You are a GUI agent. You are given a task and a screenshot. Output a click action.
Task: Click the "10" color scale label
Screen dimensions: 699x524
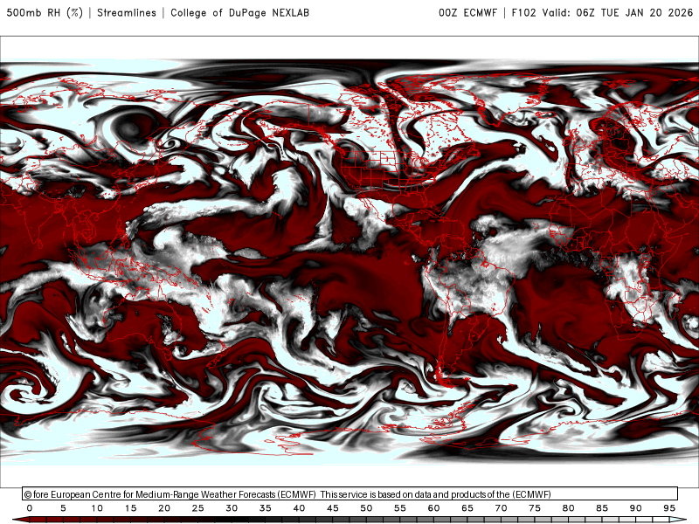click(97, 508)
